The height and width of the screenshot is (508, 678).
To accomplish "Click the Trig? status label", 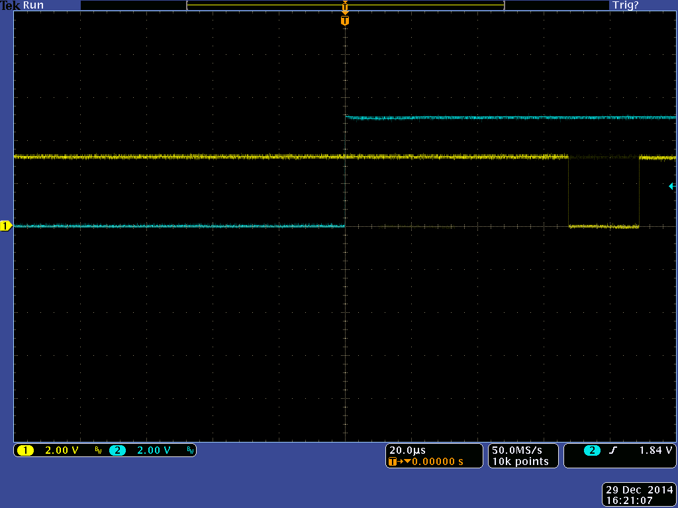I will pos(626,5).
